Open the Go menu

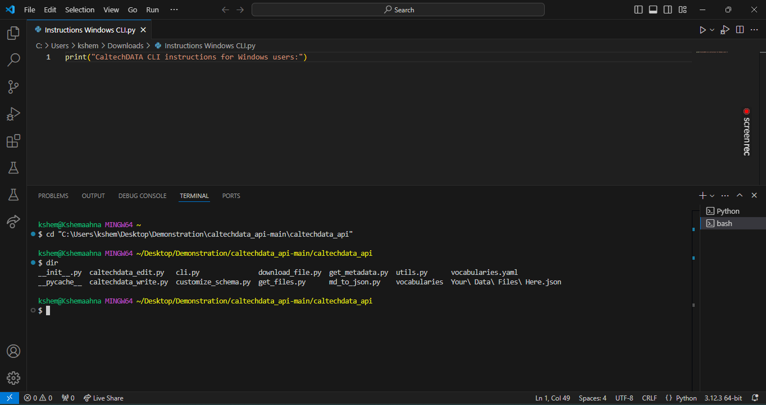point(133,10)
